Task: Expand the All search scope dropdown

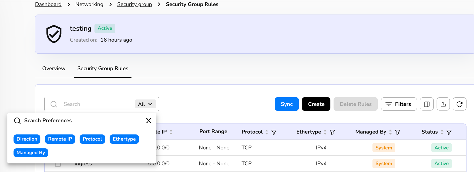Action: [x=145, y=104]
